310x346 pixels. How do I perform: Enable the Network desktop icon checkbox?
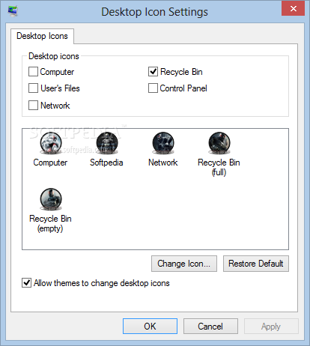33,106
